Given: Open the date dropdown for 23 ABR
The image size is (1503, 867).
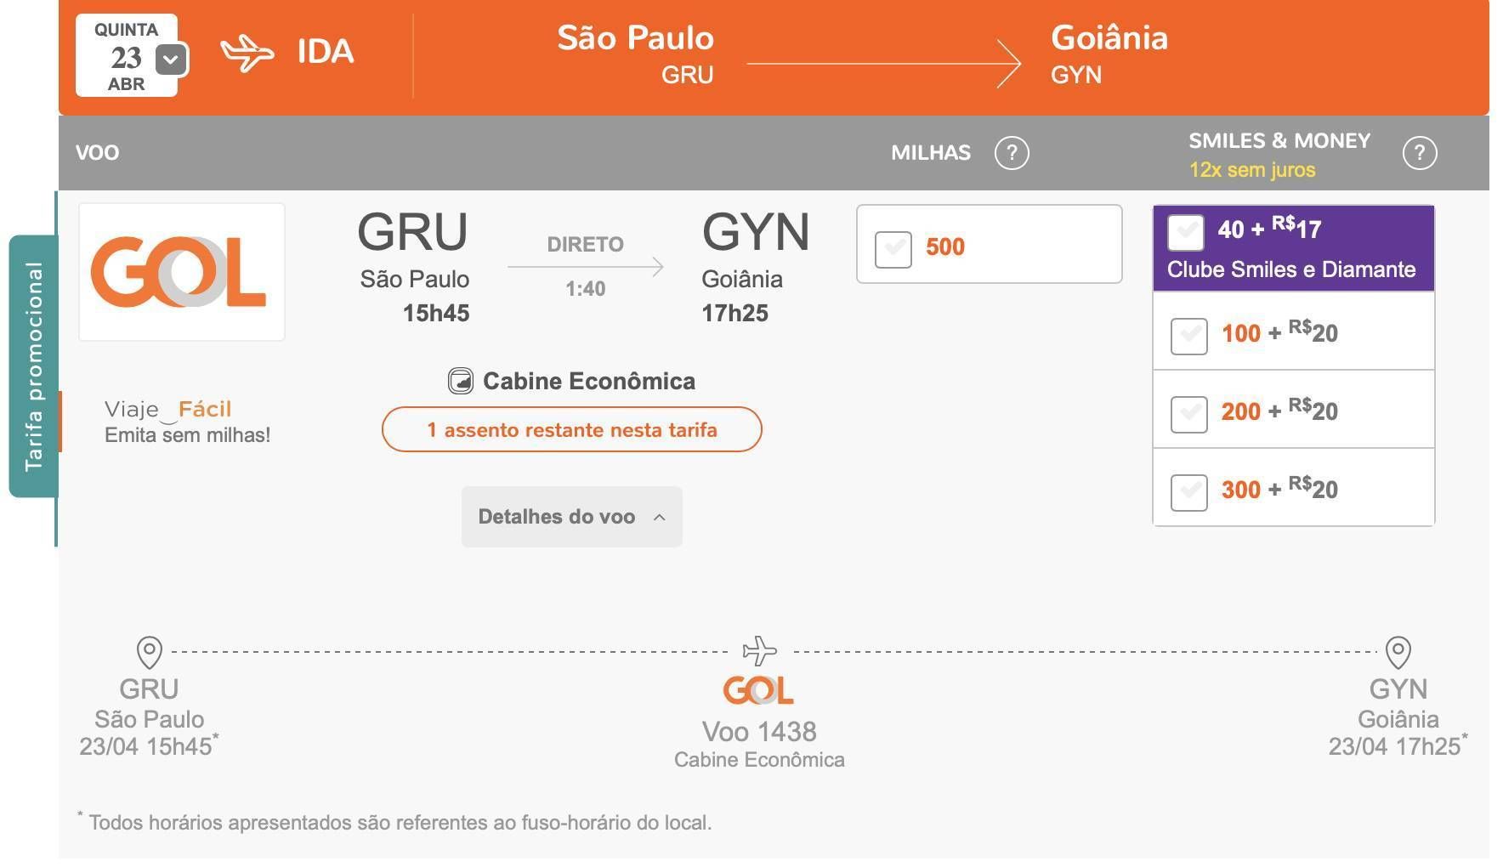Looking at the screenshot, I should (171, 59).
